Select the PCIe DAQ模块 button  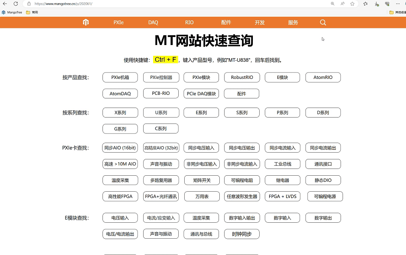pos(201,94)
